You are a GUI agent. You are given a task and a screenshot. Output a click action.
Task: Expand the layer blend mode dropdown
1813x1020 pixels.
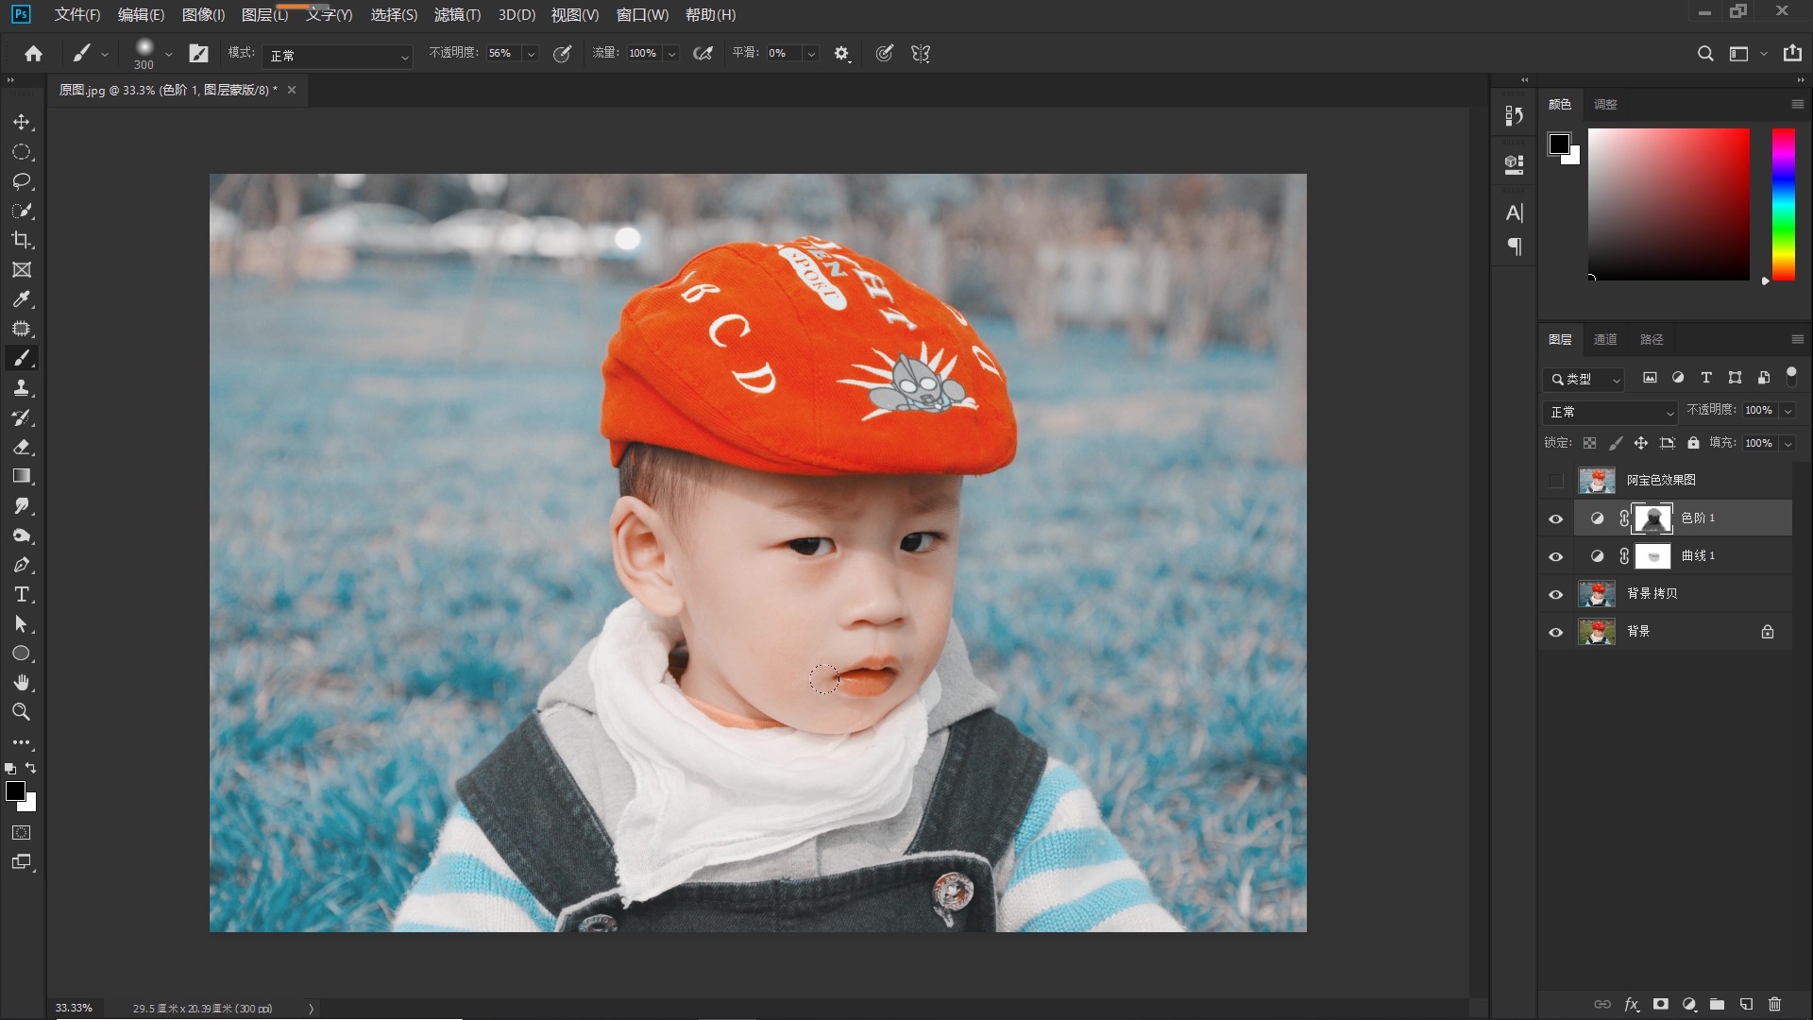click(x=1610, y=412)
